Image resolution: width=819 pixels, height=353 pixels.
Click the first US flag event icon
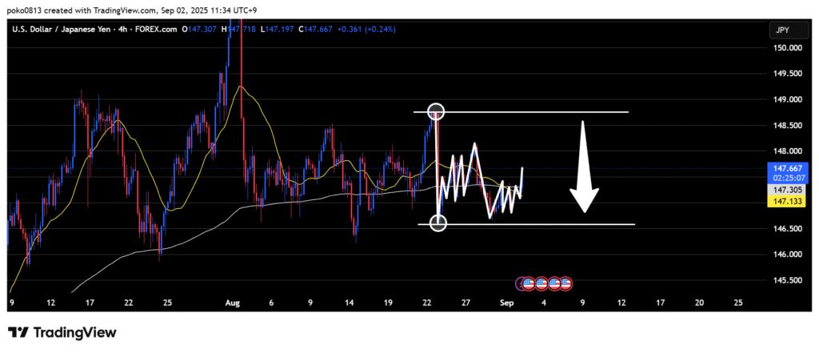(529, 283)
